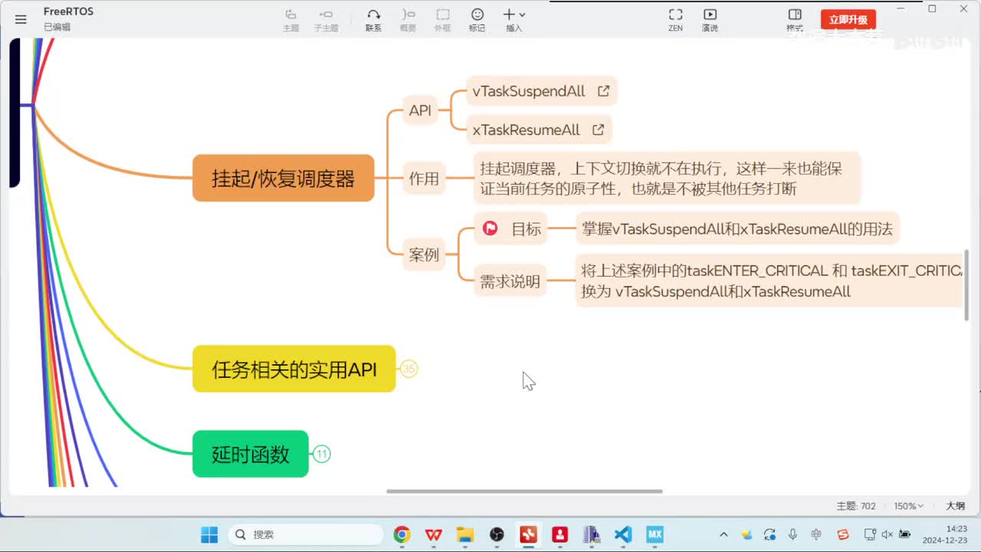Image resolution: width=981 pixels, height=552 pixels.
Task: Select the 延时函数 topic
Action: click(x=251, y=455)
